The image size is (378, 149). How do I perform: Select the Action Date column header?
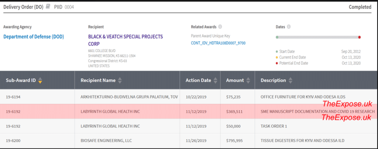200,80
